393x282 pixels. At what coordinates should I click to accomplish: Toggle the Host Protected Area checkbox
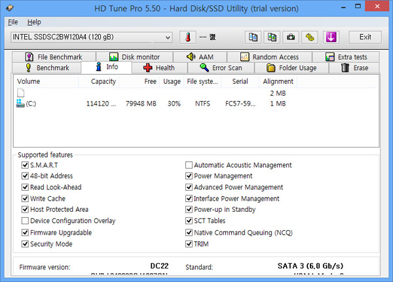click(x=25, y=209)
